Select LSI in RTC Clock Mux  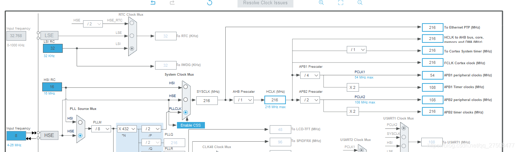(132, 48)
